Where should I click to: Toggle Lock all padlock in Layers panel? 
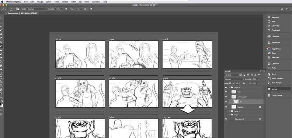[244, 83]
